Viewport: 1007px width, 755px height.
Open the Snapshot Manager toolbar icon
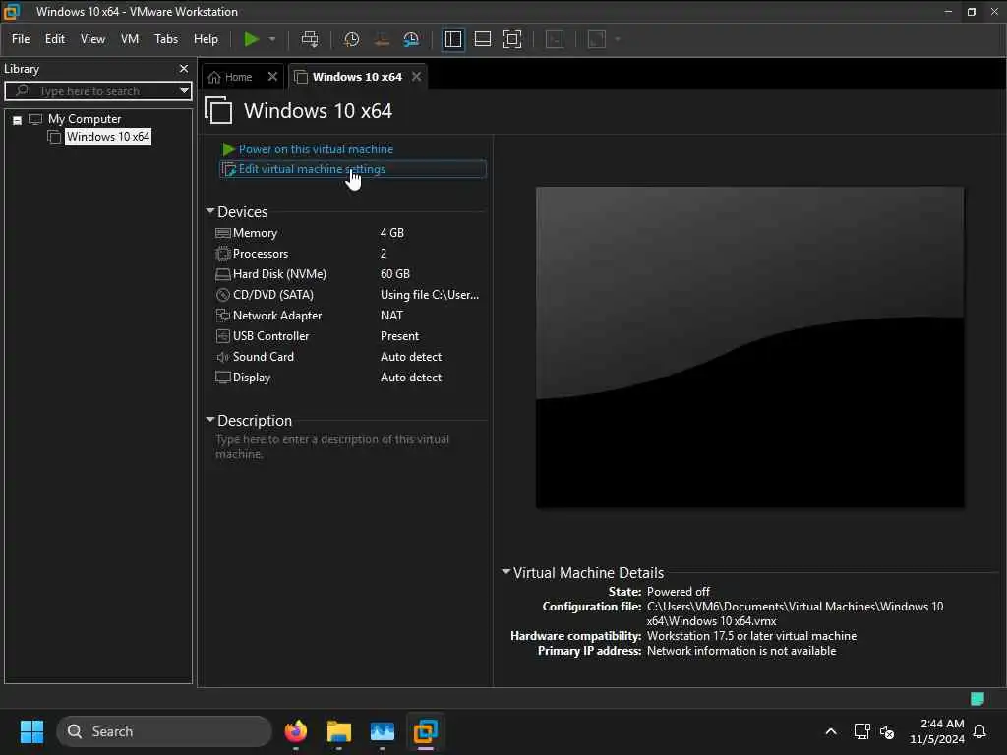tap(411, 39)
